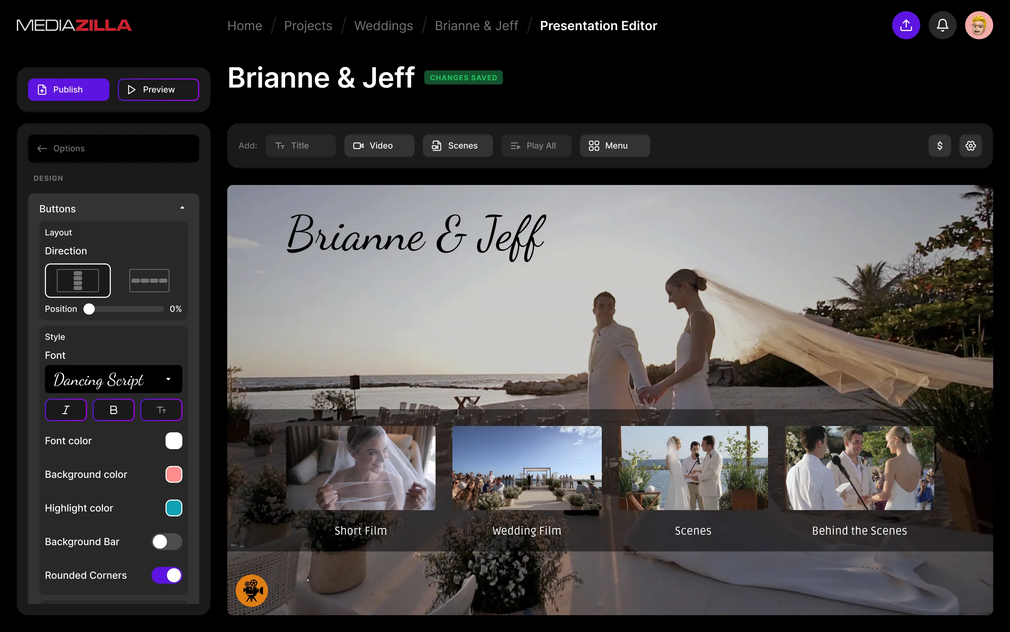Open the Background color swatch
The width and height of the screenshot is (1010, 632).
click(x=174, y=474)
